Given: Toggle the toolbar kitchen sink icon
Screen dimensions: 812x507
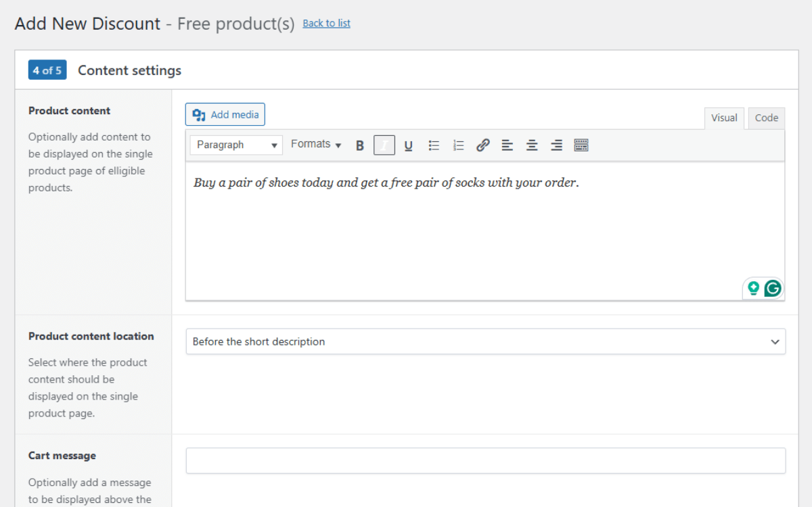Looking at the screenshot, I should [581, 145].
